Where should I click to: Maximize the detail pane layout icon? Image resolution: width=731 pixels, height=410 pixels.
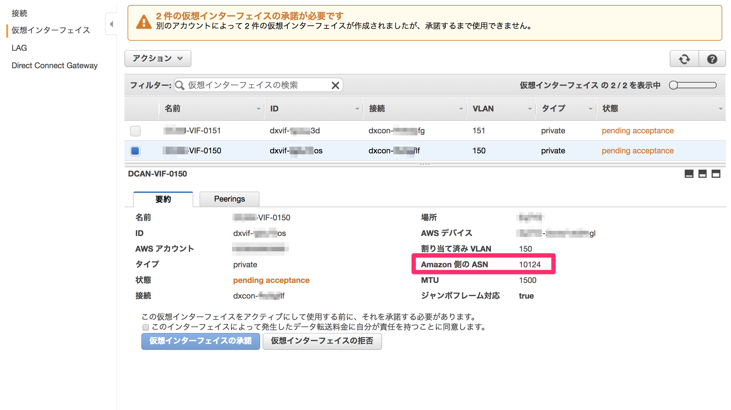pos(716,174)
